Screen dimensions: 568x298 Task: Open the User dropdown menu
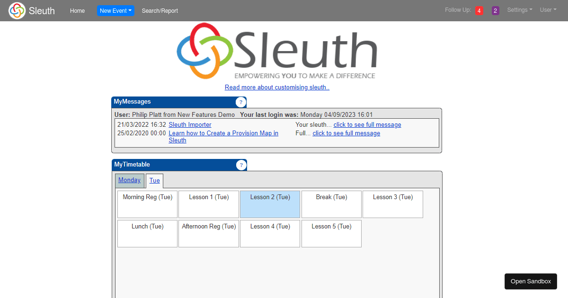click(x=548, y=10)
